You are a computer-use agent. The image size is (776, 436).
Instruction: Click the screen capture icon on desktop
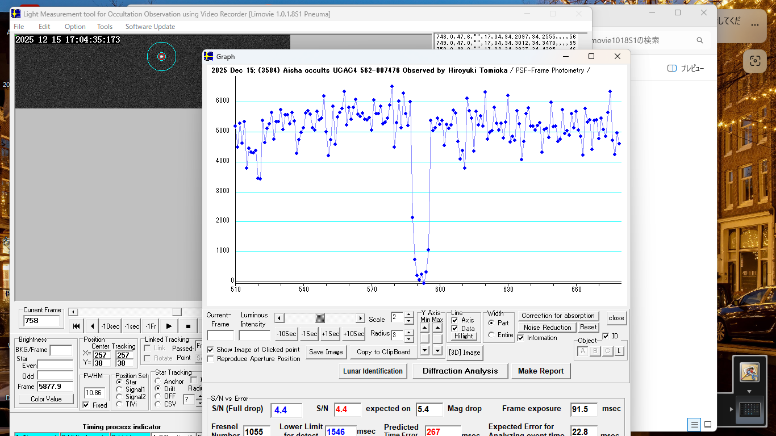tap(754, 60)
